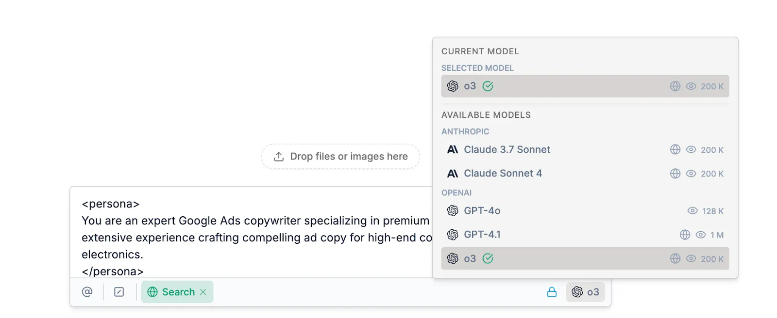Click the OpenAI logo in the bottom o3 button
Image resolution: width=777 pixels, height=318 pixels.
[577, 292]
